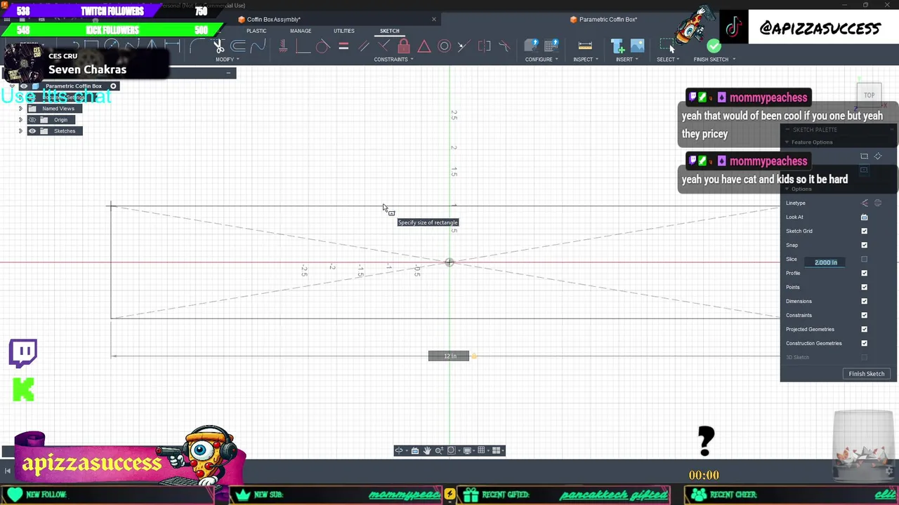Toggle the Profile checkbox
899x505 pixels.
coord(865,274)
